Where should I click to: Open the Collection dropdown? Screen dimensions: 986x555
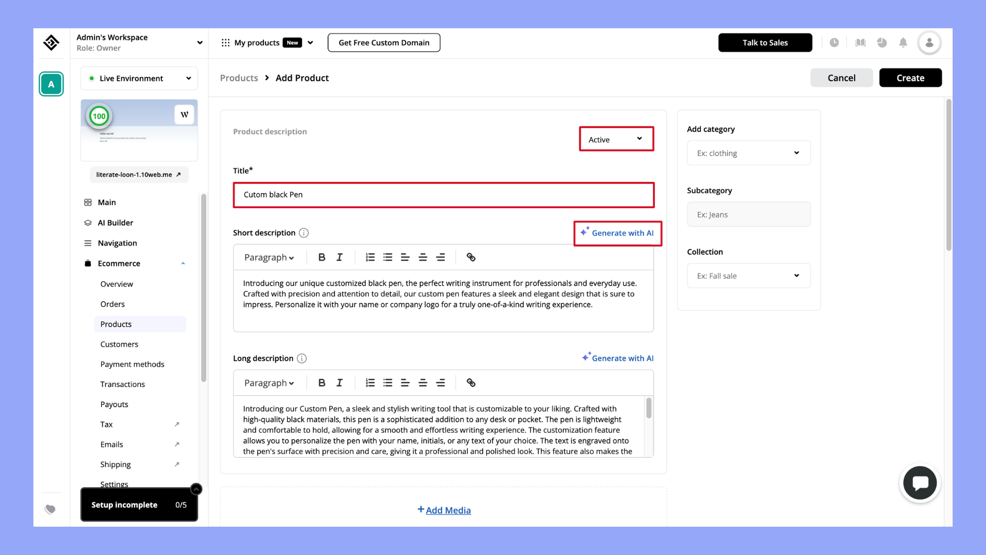point(748,276)
